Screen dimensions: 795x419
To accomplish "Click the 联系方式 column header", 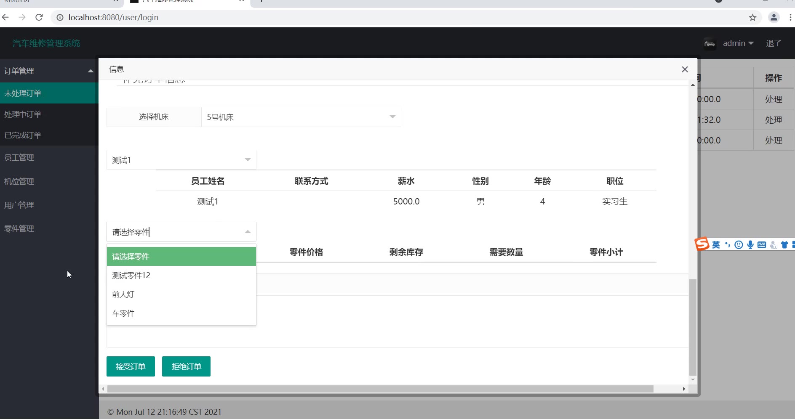I will (311, 181).
